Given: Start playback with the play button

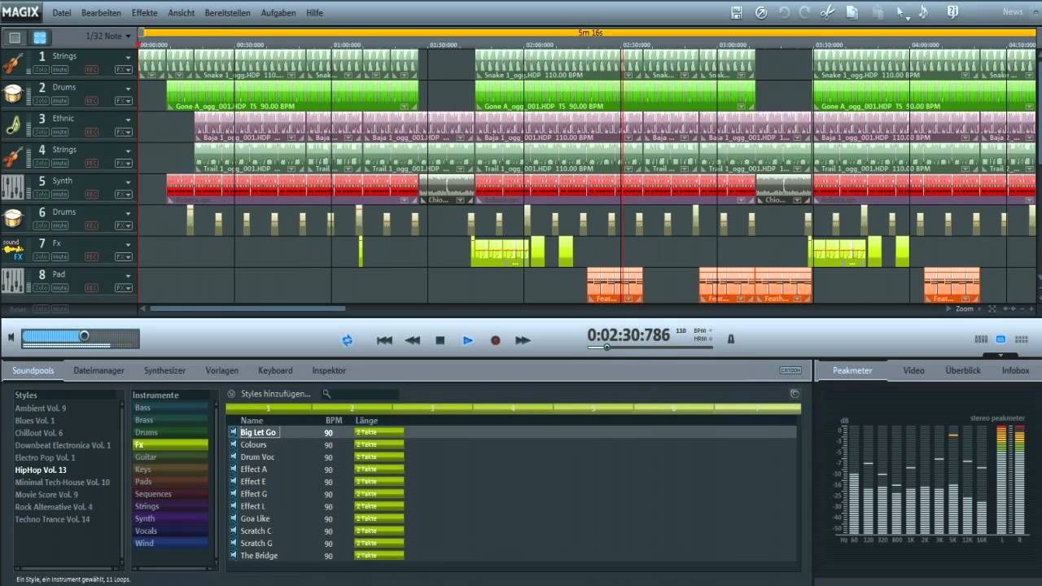Looking at the screenshot, I should (467, 340).
